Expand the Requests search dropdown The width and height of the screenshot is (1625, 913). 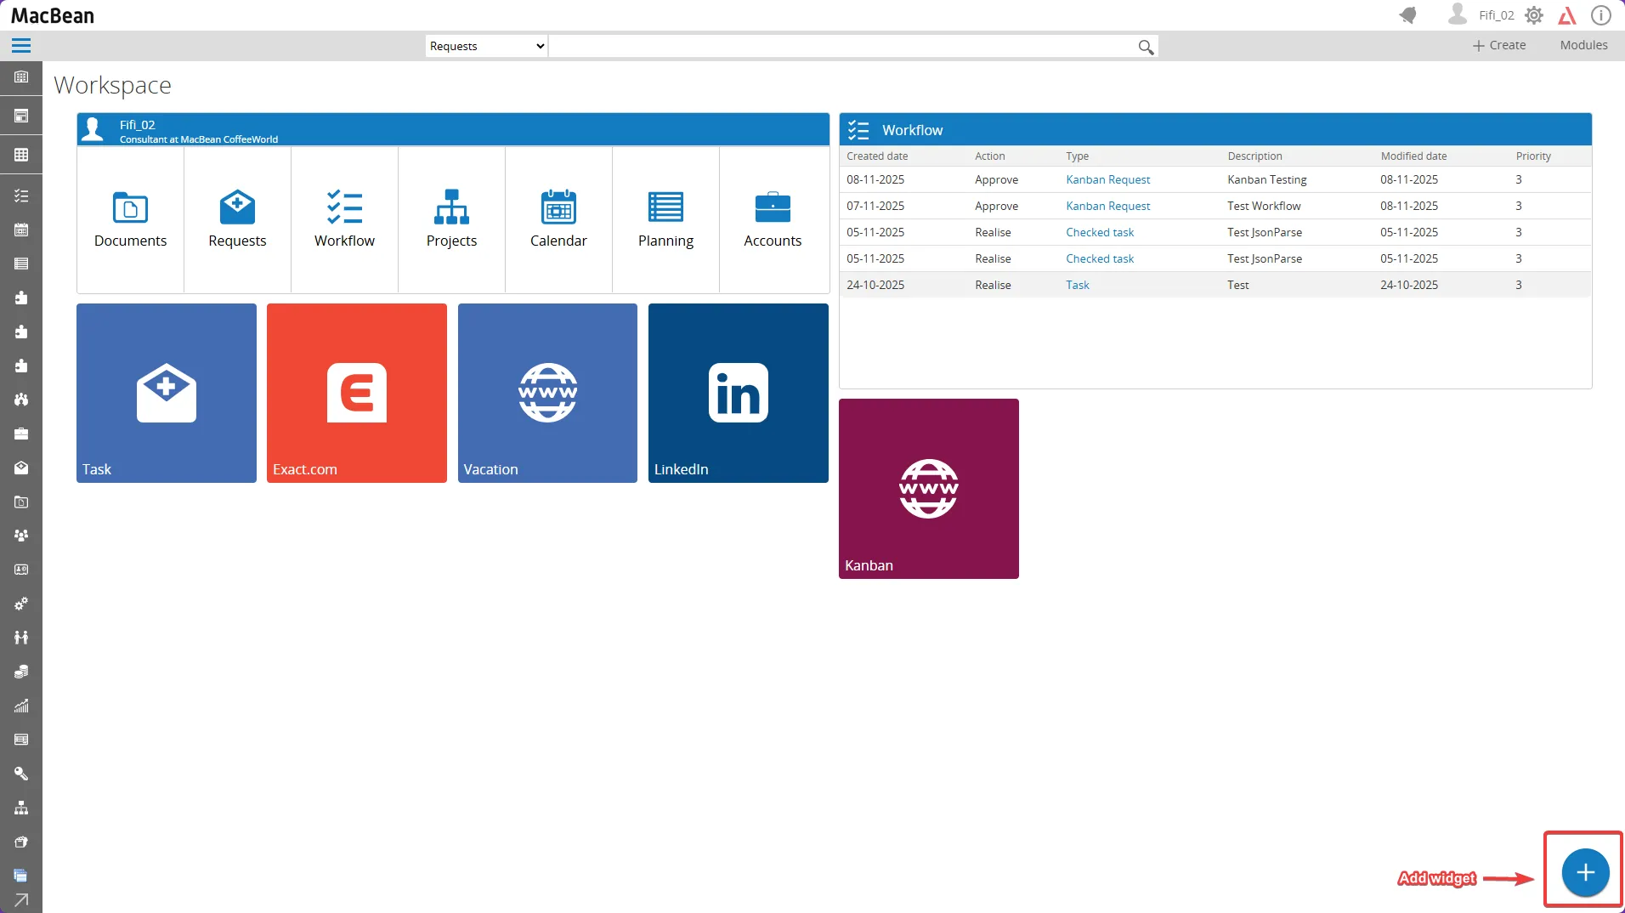(486, 46)
